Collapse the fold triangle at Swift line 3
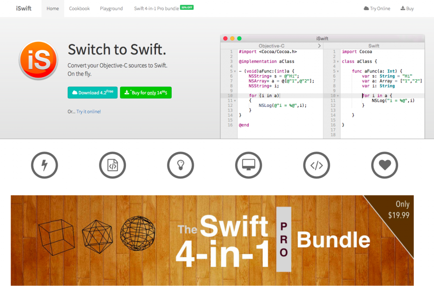Image resolution: width=434 pixels, height=291 pixels. click(337, 62)
